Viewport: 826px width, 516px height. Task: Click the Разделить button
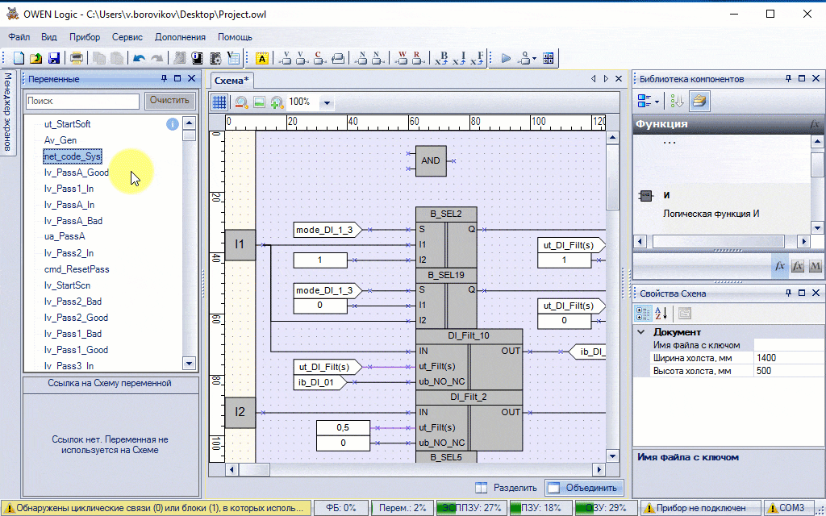tap(506, 488)
